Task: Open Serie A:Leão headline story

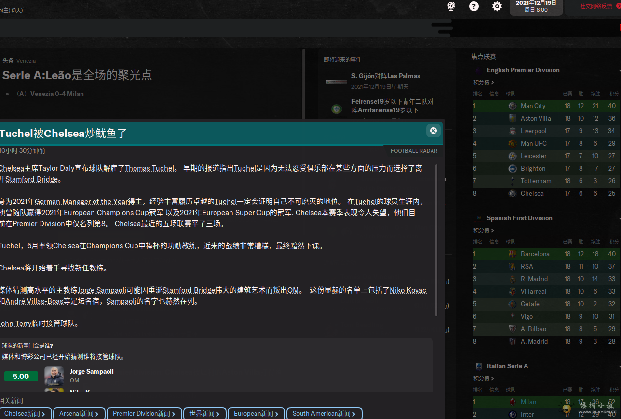Action: (77, 75)
